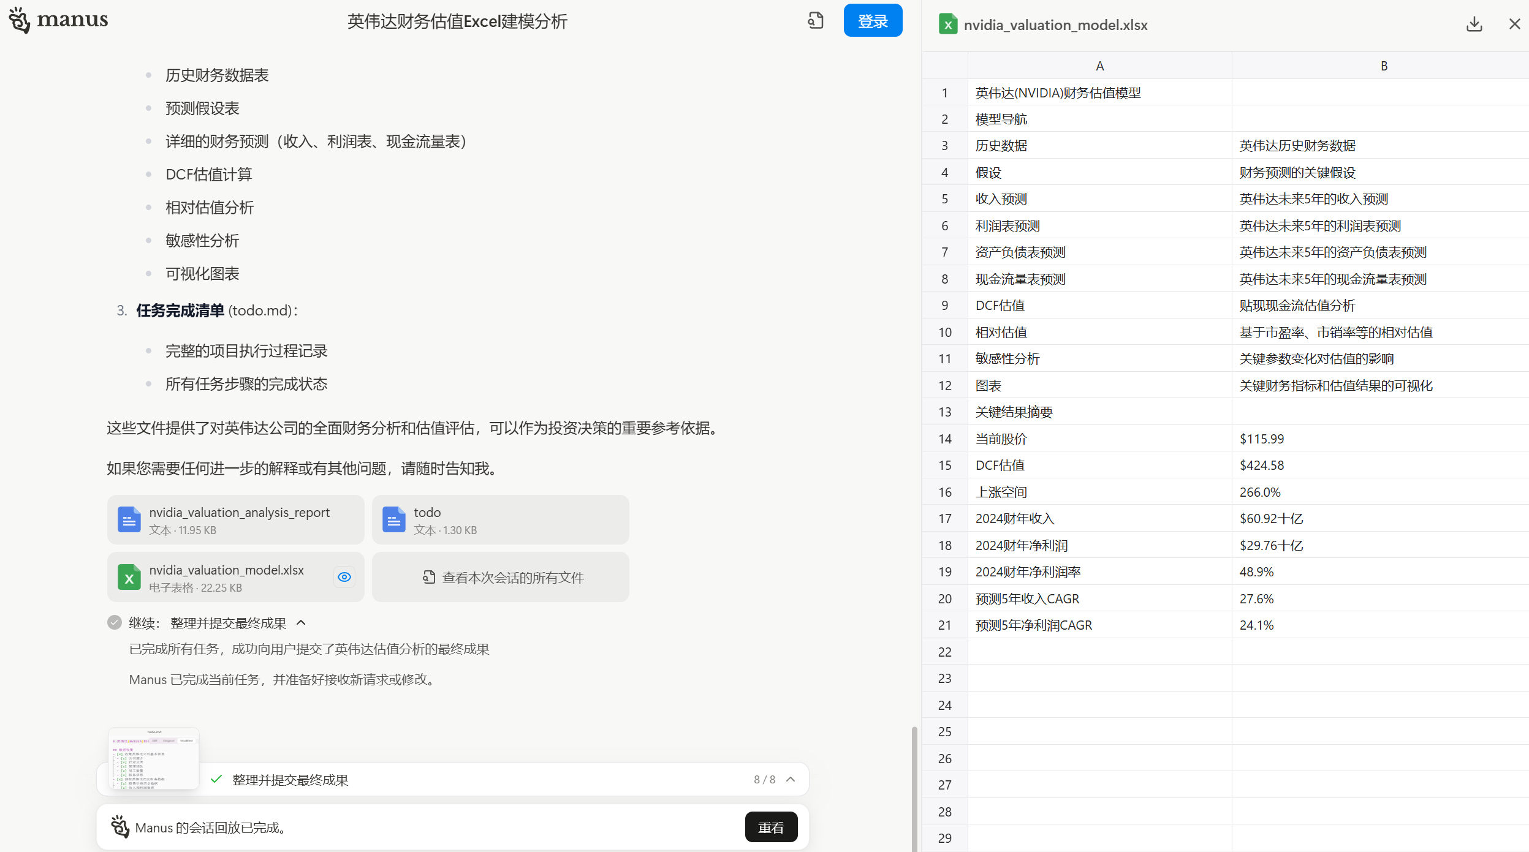The width and height of the screenshot is (1529, 852).
Task: Open nvidia_valuation_analysis_report file card
Action: pos(235,520)
